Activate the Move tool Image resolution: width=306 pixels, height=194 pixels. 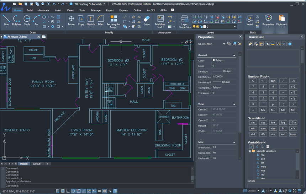71,21
